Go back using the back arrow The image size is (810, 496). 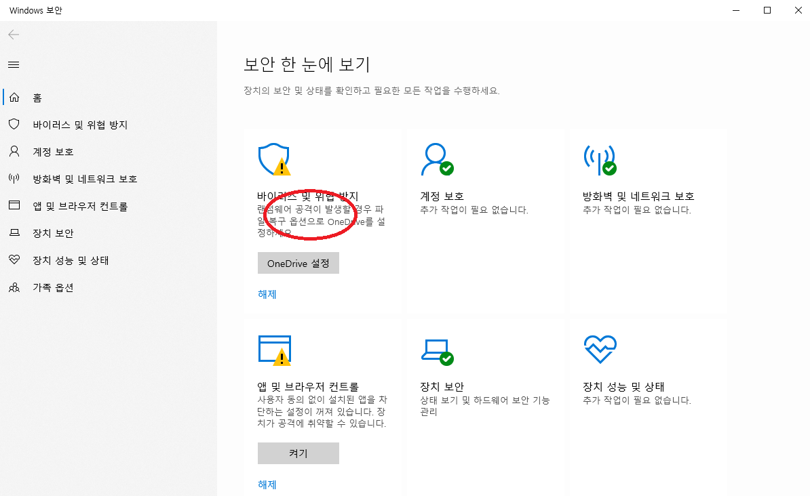pyautogui.click(x=14, y=35)
